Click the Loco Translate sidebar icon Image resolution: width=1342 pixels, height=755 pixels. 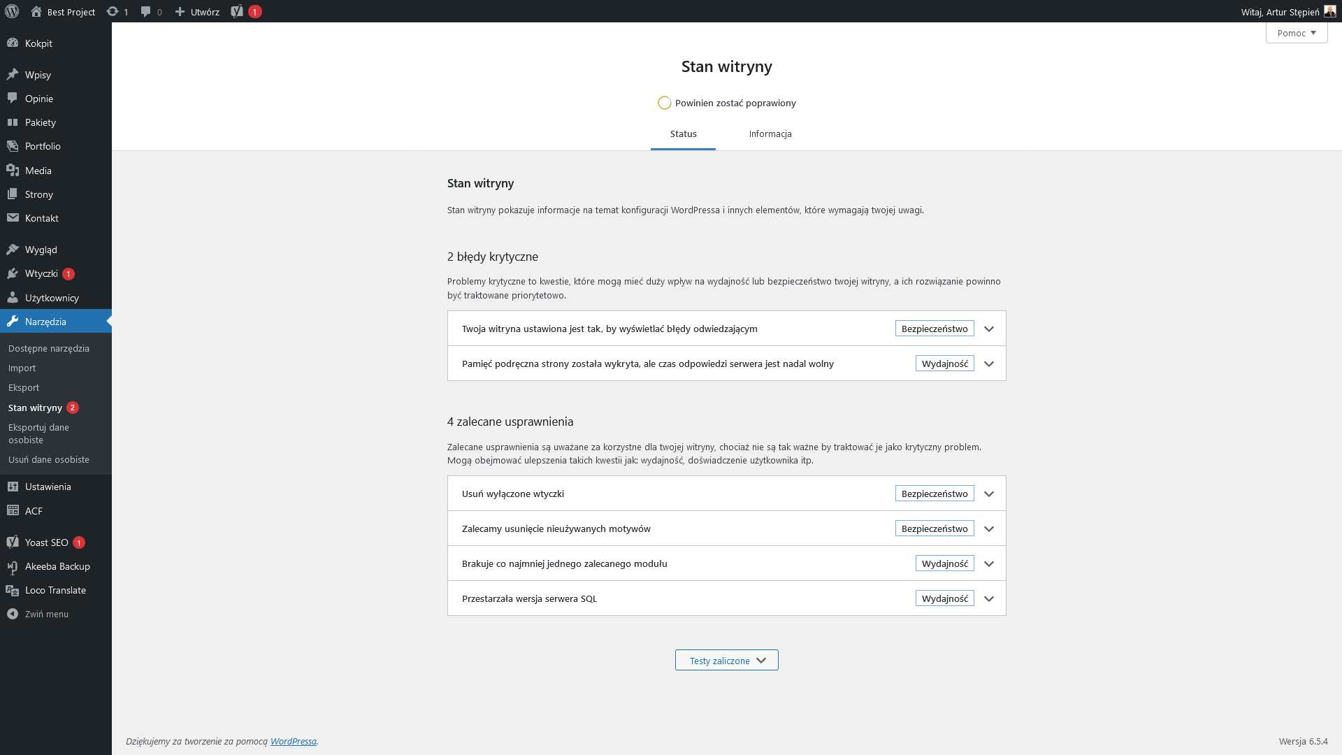point(13,590)
